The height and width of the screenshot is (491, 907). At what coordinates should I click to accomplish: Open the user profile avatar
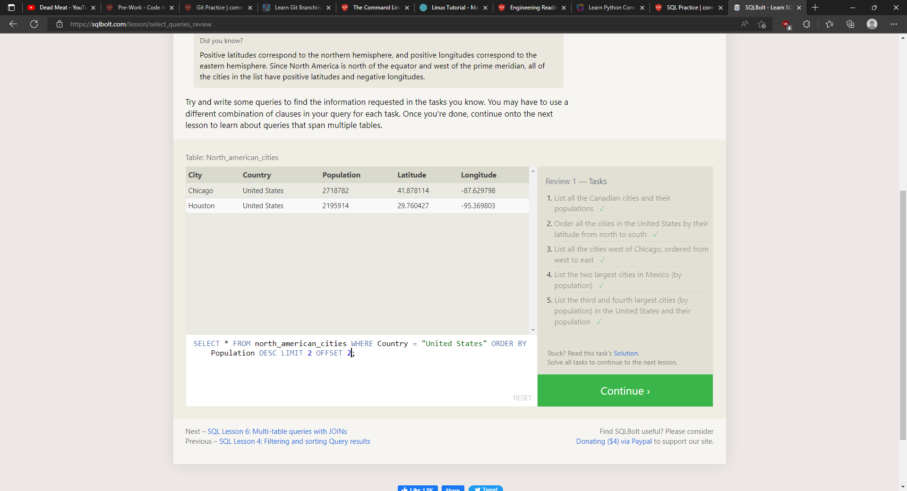coord(872,24)
